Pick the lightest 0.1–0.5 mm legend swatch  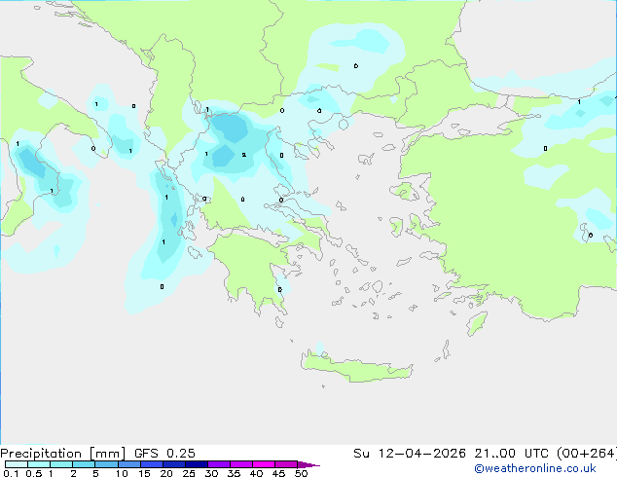17,464
